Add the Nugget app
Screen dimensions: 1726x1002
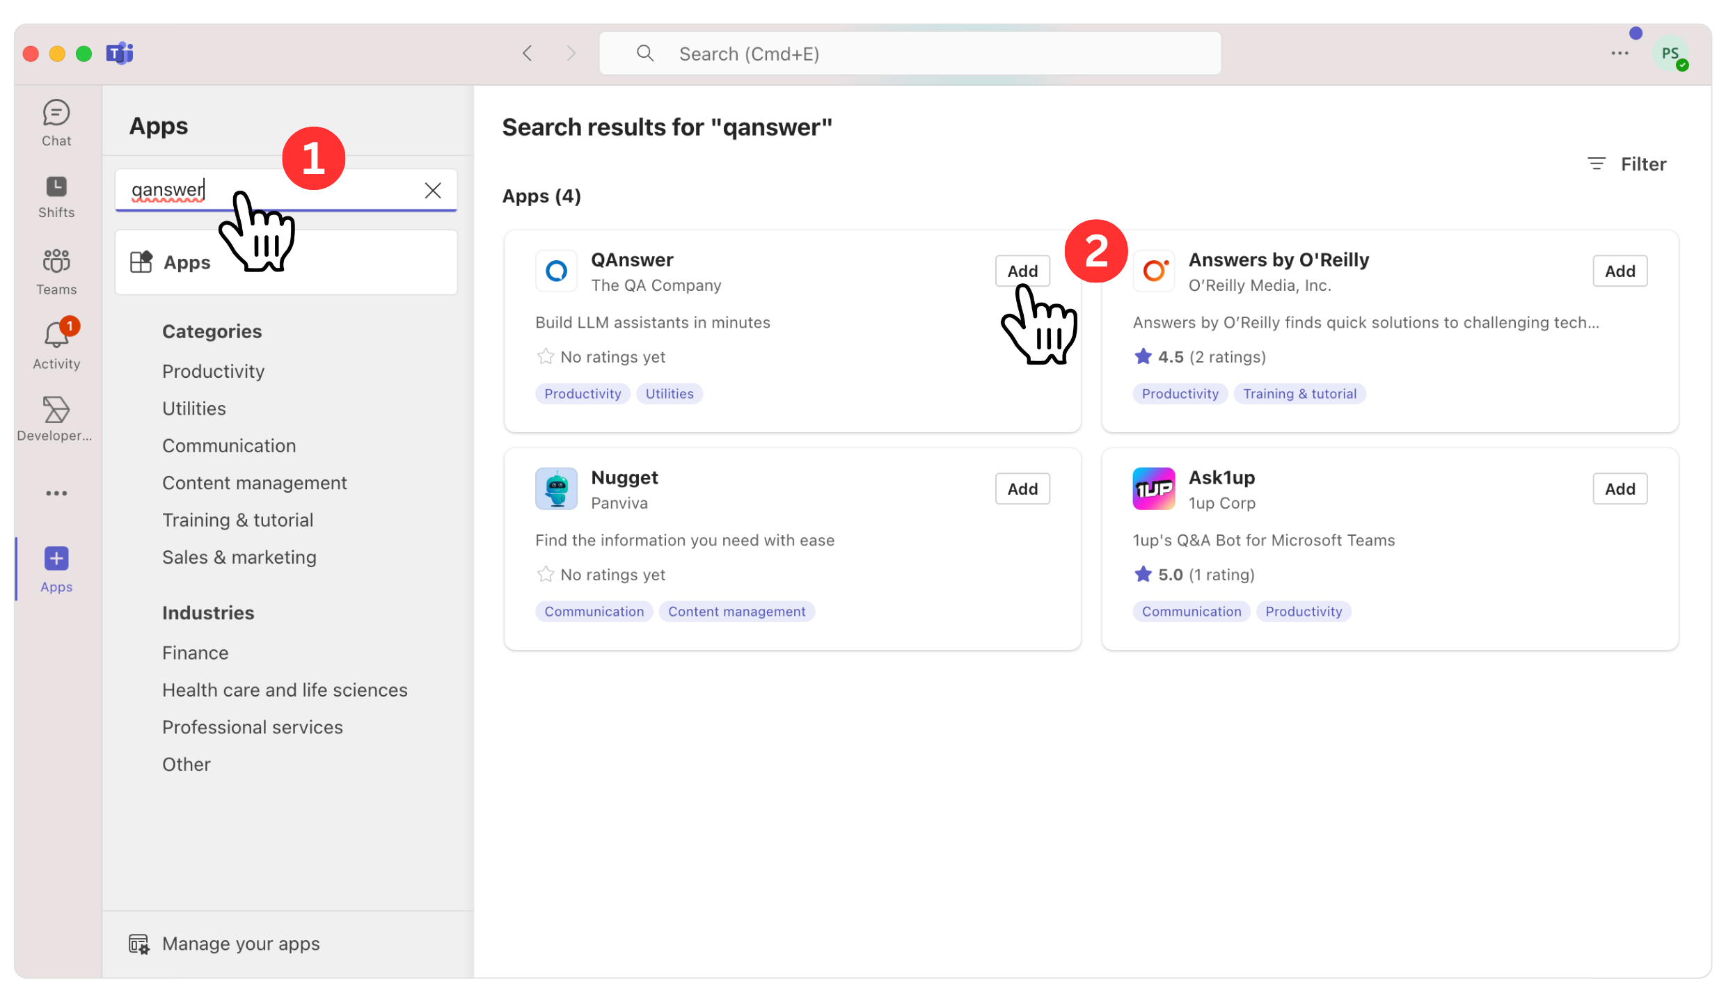coord(1022,488)
